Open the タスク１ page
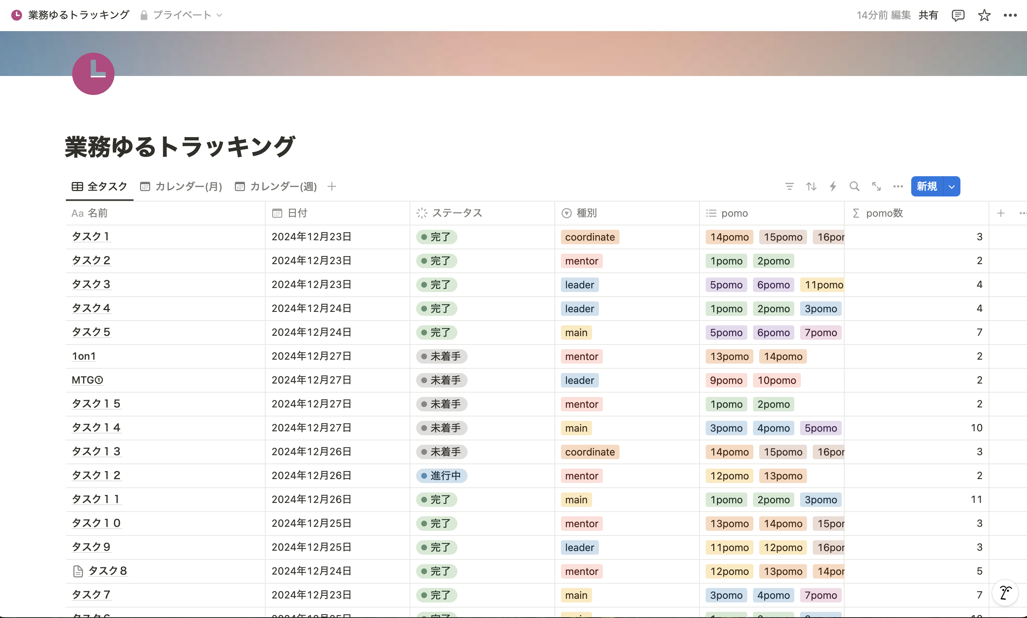1027x618 pixels. click(90, 236)
